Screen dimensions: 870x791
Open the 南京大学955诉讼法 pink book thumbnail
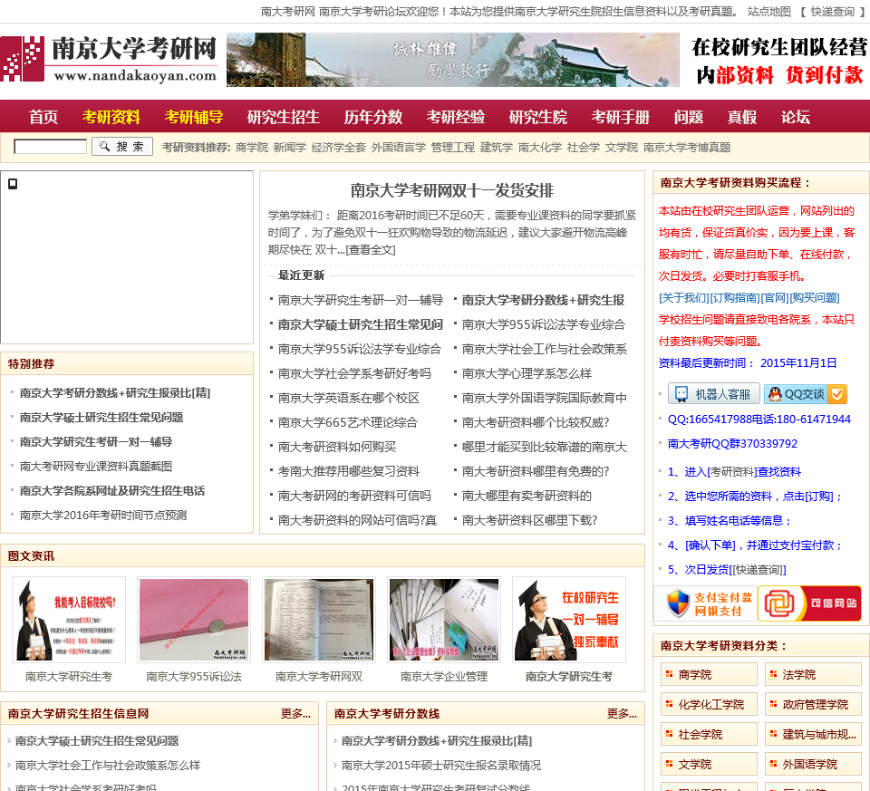click(x=194, y=620)
